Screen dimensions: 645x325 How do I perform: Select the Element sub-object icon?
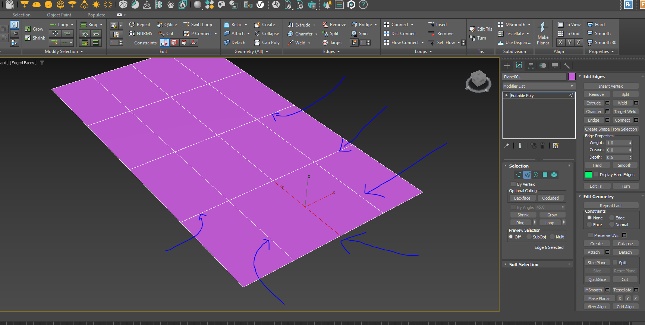tap(554, 175)
